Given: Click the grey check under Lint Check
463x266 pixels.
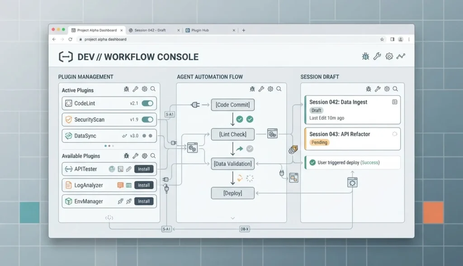Looking at the screenshot, I should [250, 149].
